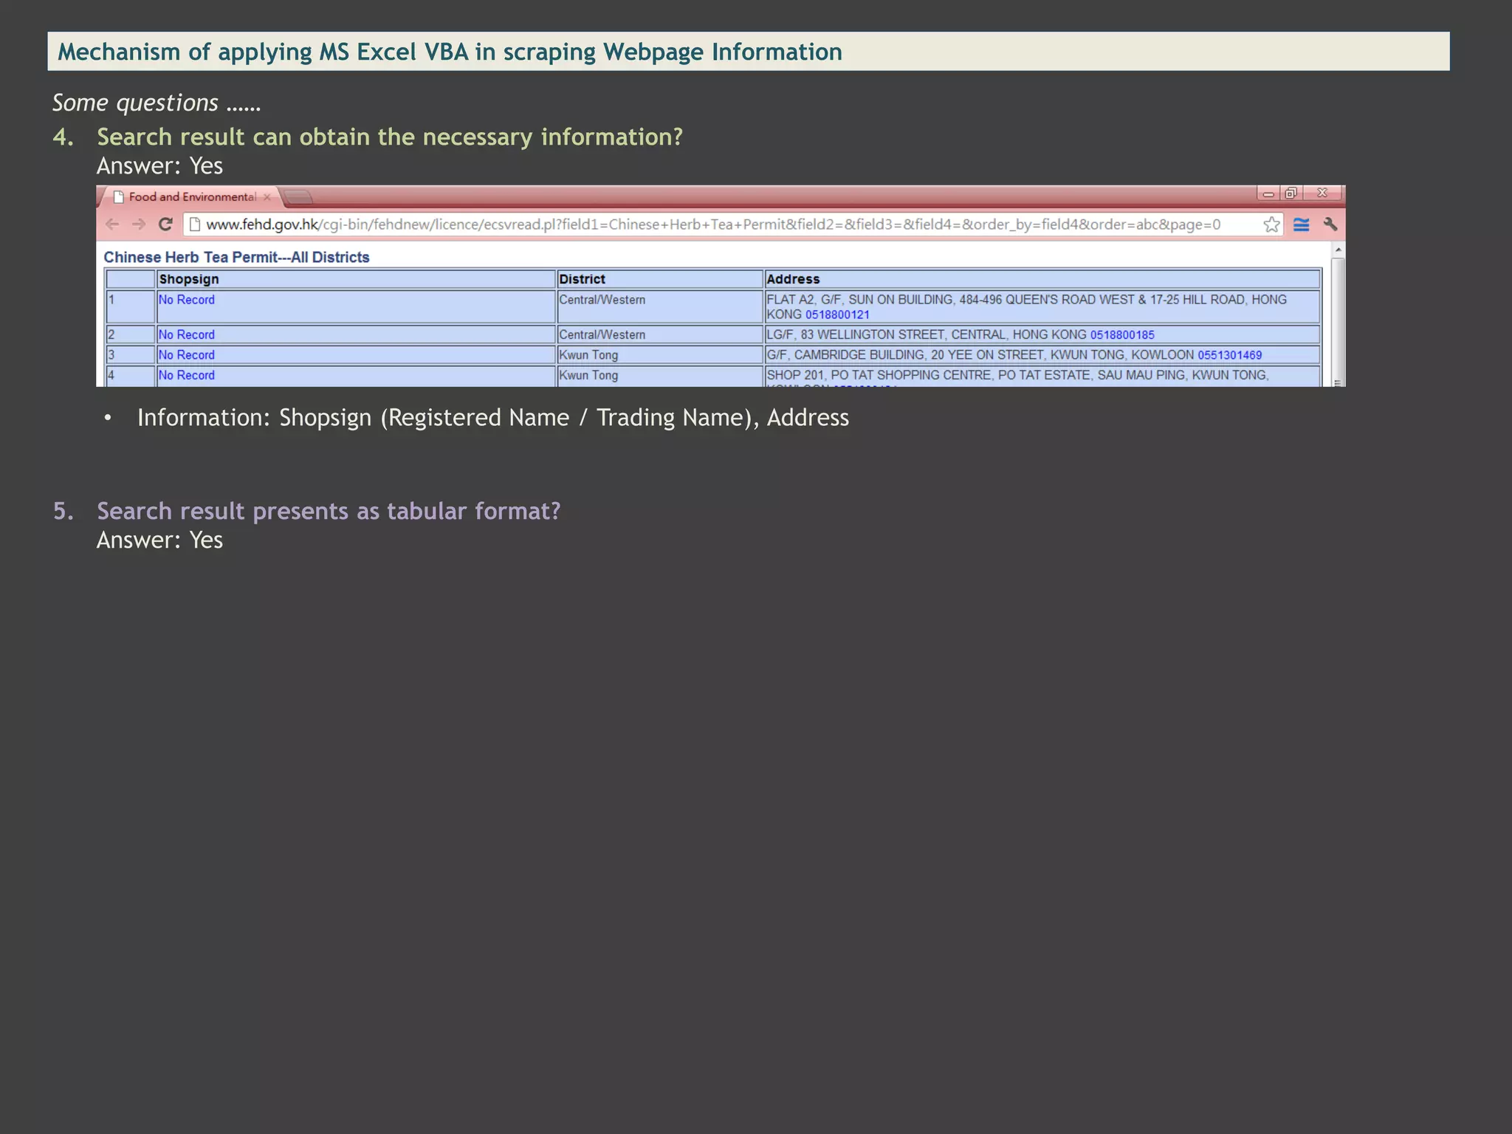Click the Information Shopsign bullet text

pyautogui.click(x=493, y=418)
